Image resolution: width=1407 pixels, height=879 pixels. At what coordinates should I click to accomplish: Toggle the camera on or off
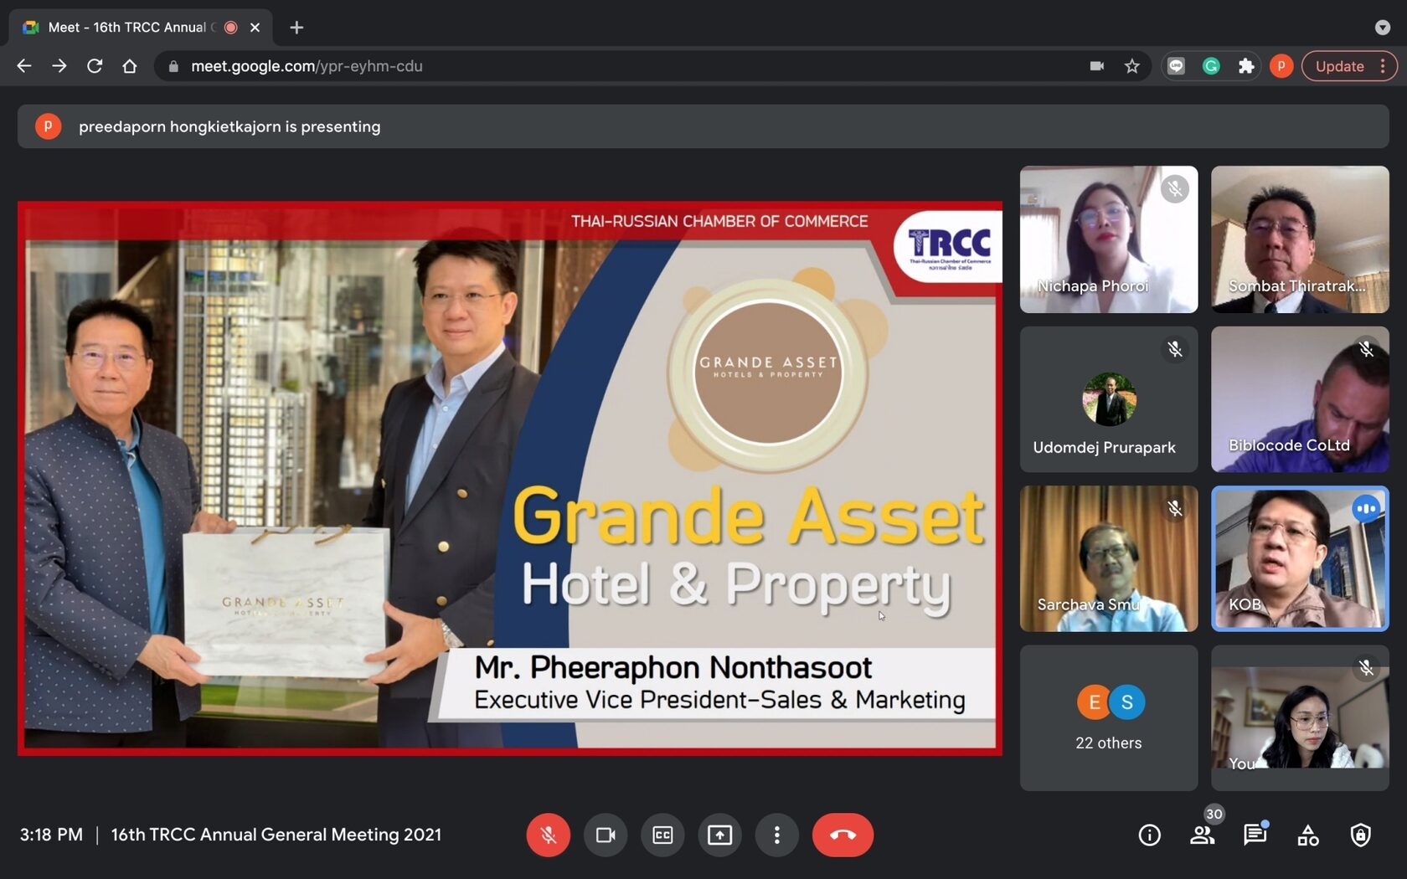[606, 835]
